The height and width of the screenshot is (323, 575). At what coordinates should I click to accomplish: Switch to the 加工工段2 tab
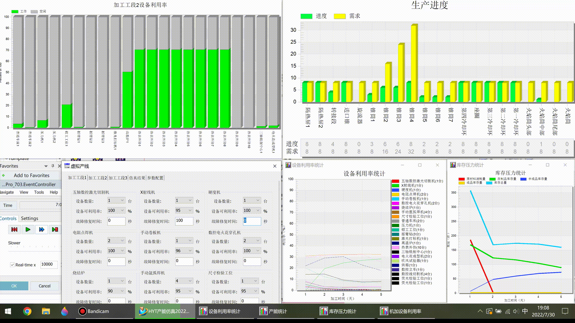point(97,178)
